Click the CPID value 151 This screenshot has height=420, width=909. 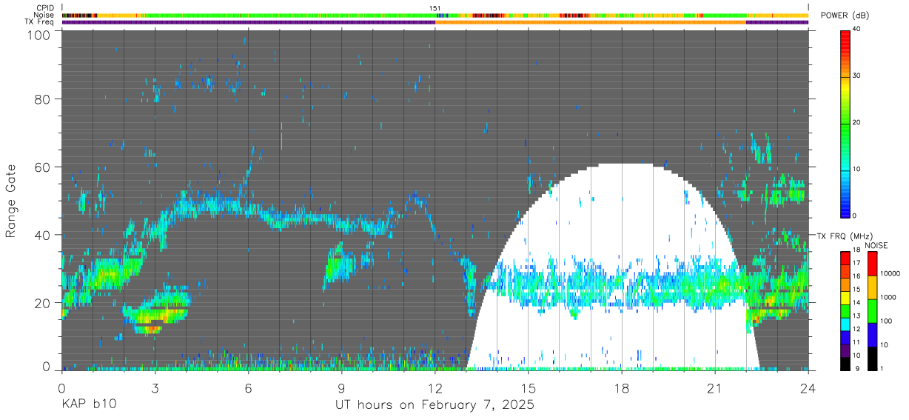(x=435, y=7)
